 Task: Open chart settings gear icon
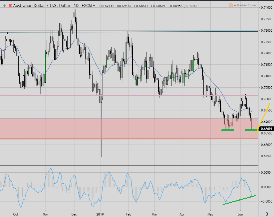266,214
